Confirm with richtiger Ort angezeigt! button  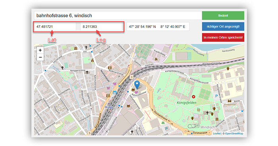point(223,26)
